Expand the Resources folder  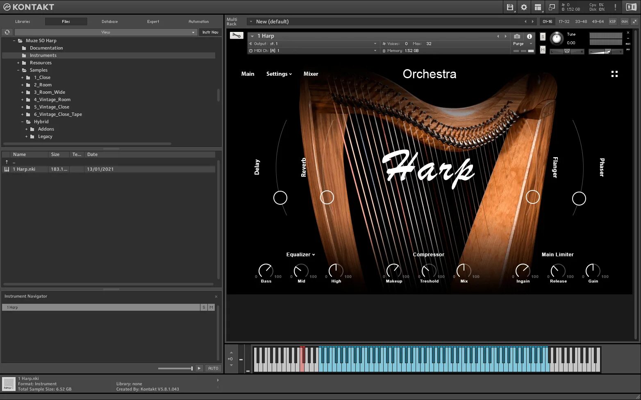click(x=18, y=63)
